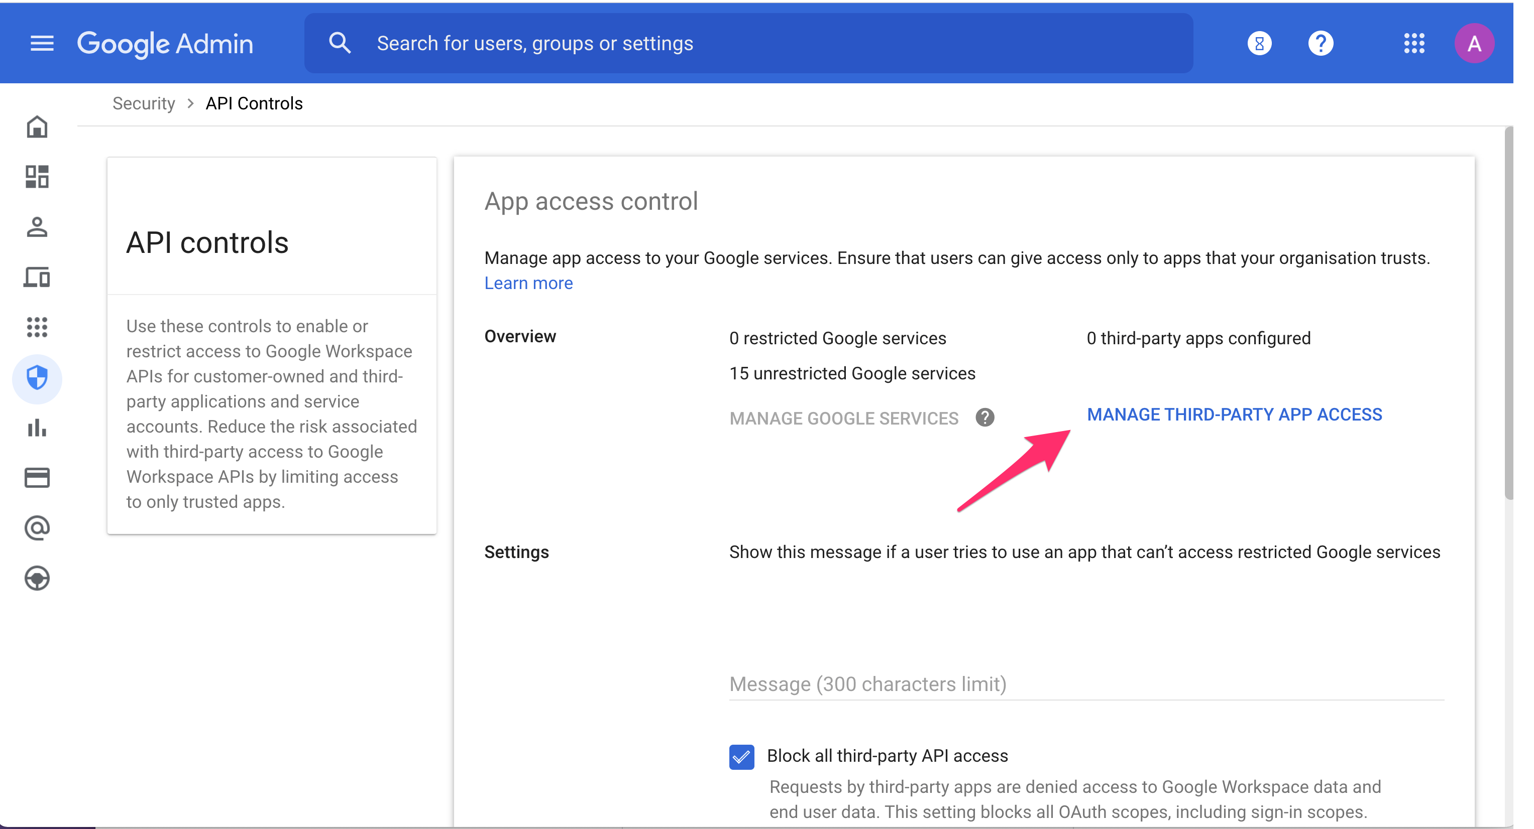
Task: Open the Home section in sidebar
Action: pos(37,127)
